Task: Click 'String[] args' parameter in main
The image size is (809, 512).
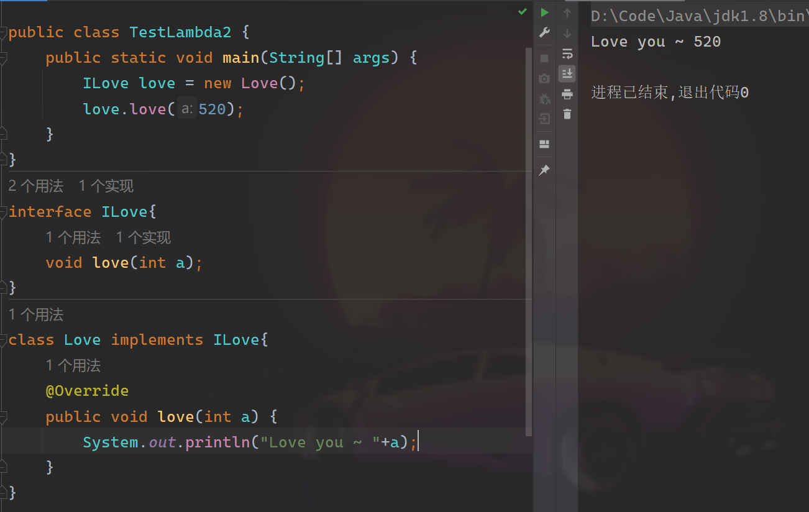Action: pos(329,58)
